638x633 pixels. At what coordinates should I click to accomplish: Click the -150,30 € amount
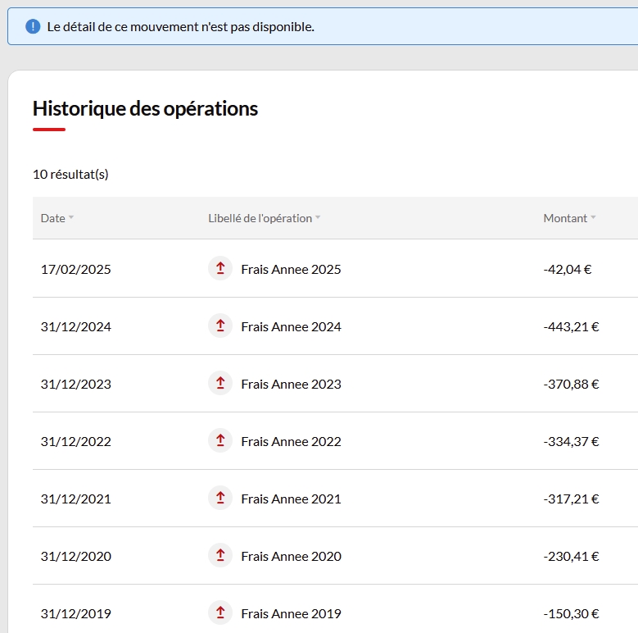tap(571, 613)
